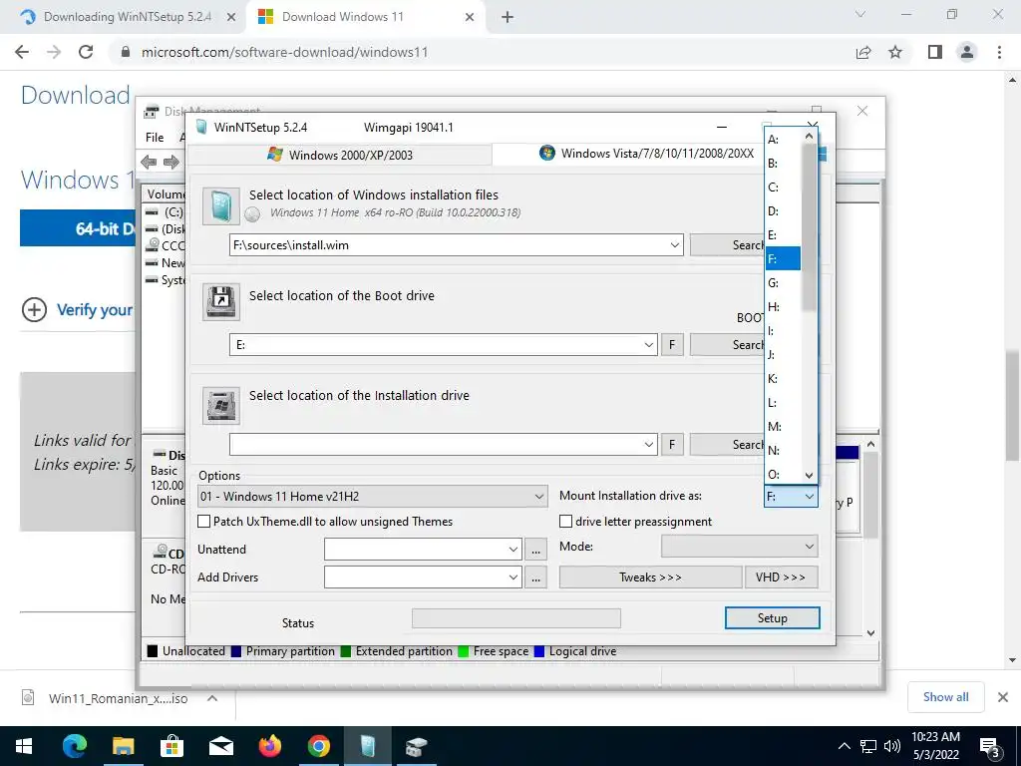The image size is (1021, 766).
Task: Click Primary partition blue legend swatch
Action: click(x=236, y=651)
